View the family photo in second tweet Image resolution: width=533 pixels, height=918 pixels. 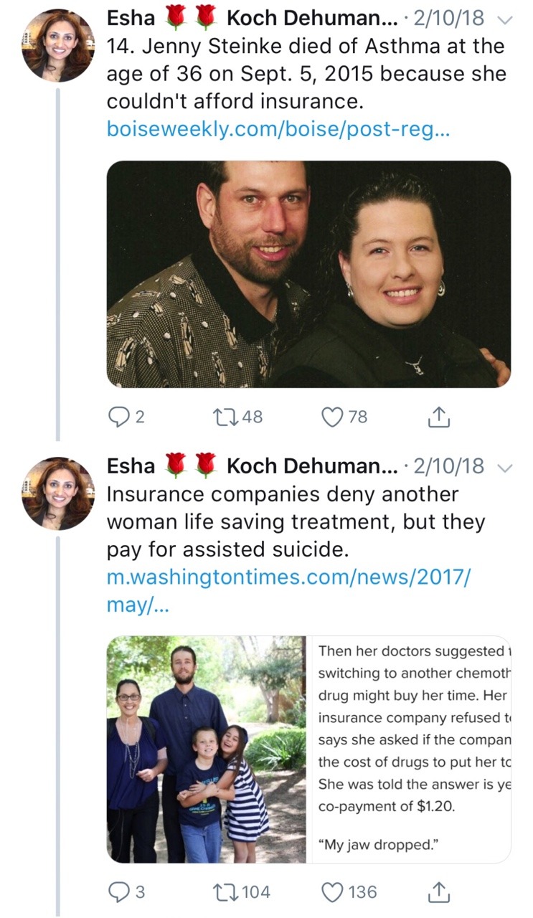(207, 749)
